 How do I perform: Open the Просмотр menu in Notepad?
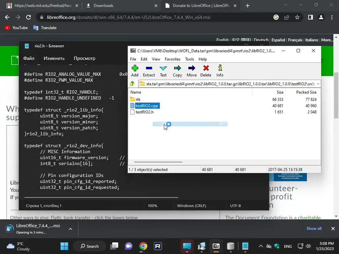(x=84, y=58)
